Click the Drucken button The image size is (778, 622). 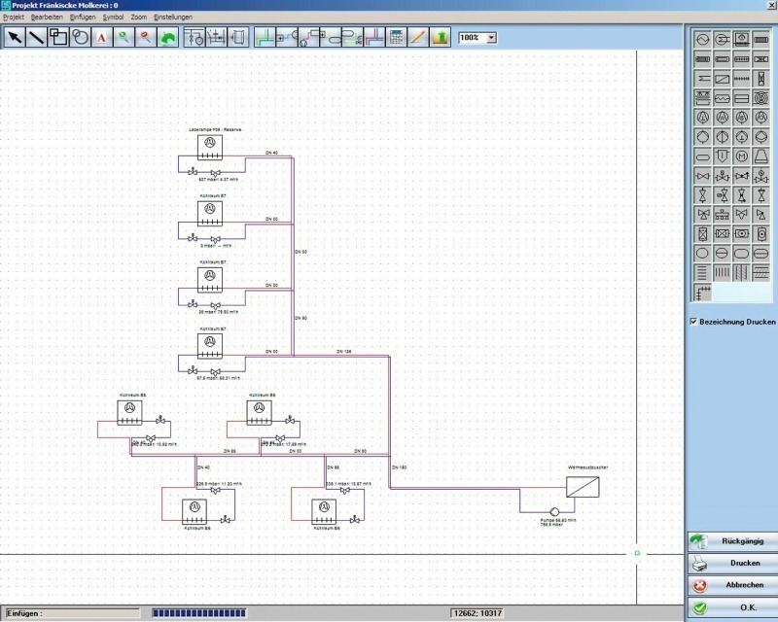[732, 563]
